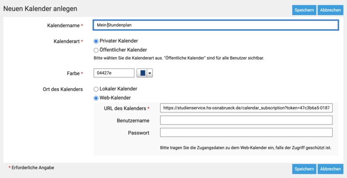Click the dark blue color swatch
Image resolution: width=347 pixels, height=178 pixels.
pyautogui.click(x=142, y=73)
